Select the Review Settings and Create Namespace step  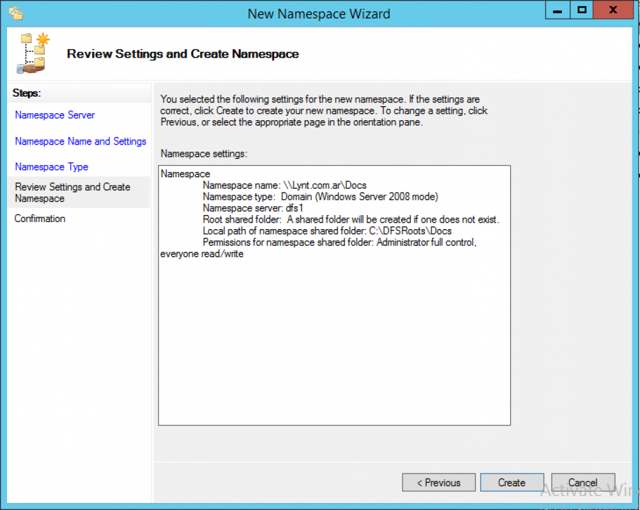(72, 192)
